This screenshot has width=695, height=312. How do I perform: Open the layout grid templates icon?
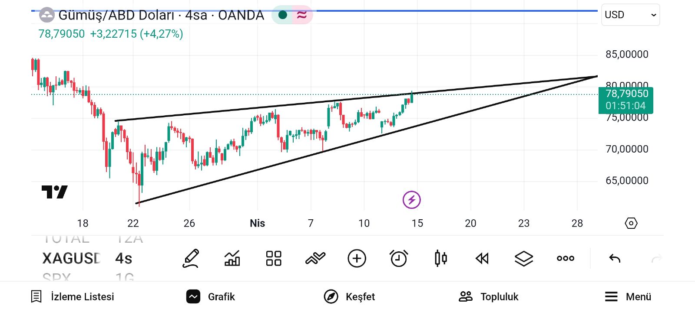click(x=274, y=259)
